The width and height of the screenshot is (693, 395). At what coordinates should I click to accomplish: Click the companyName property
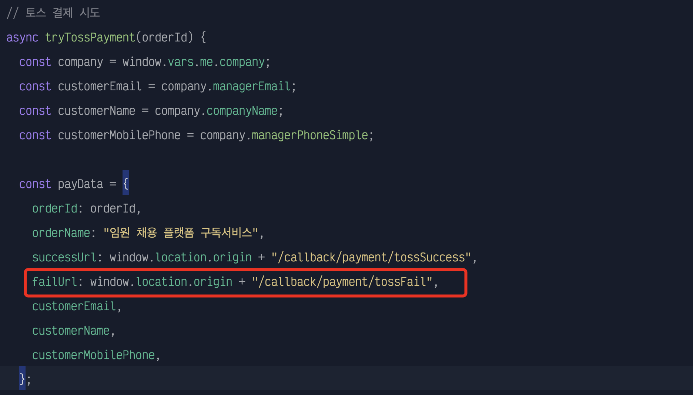pos(242,111)
